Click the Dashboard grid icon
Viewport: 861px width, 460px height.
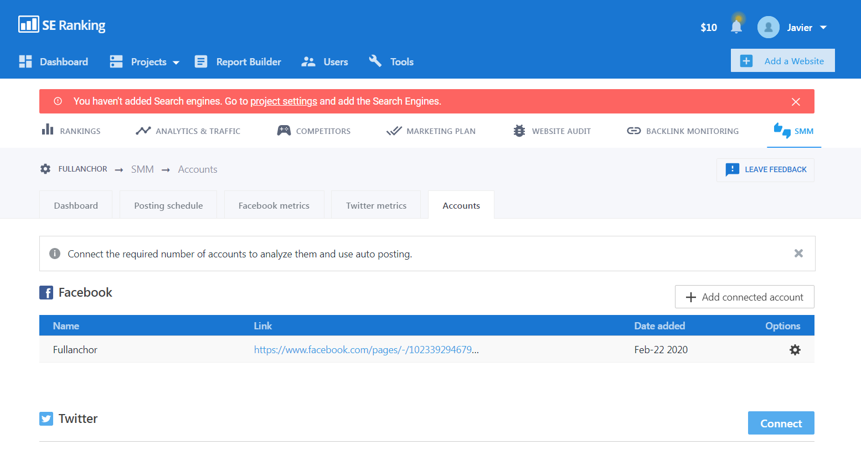point(25,61)
